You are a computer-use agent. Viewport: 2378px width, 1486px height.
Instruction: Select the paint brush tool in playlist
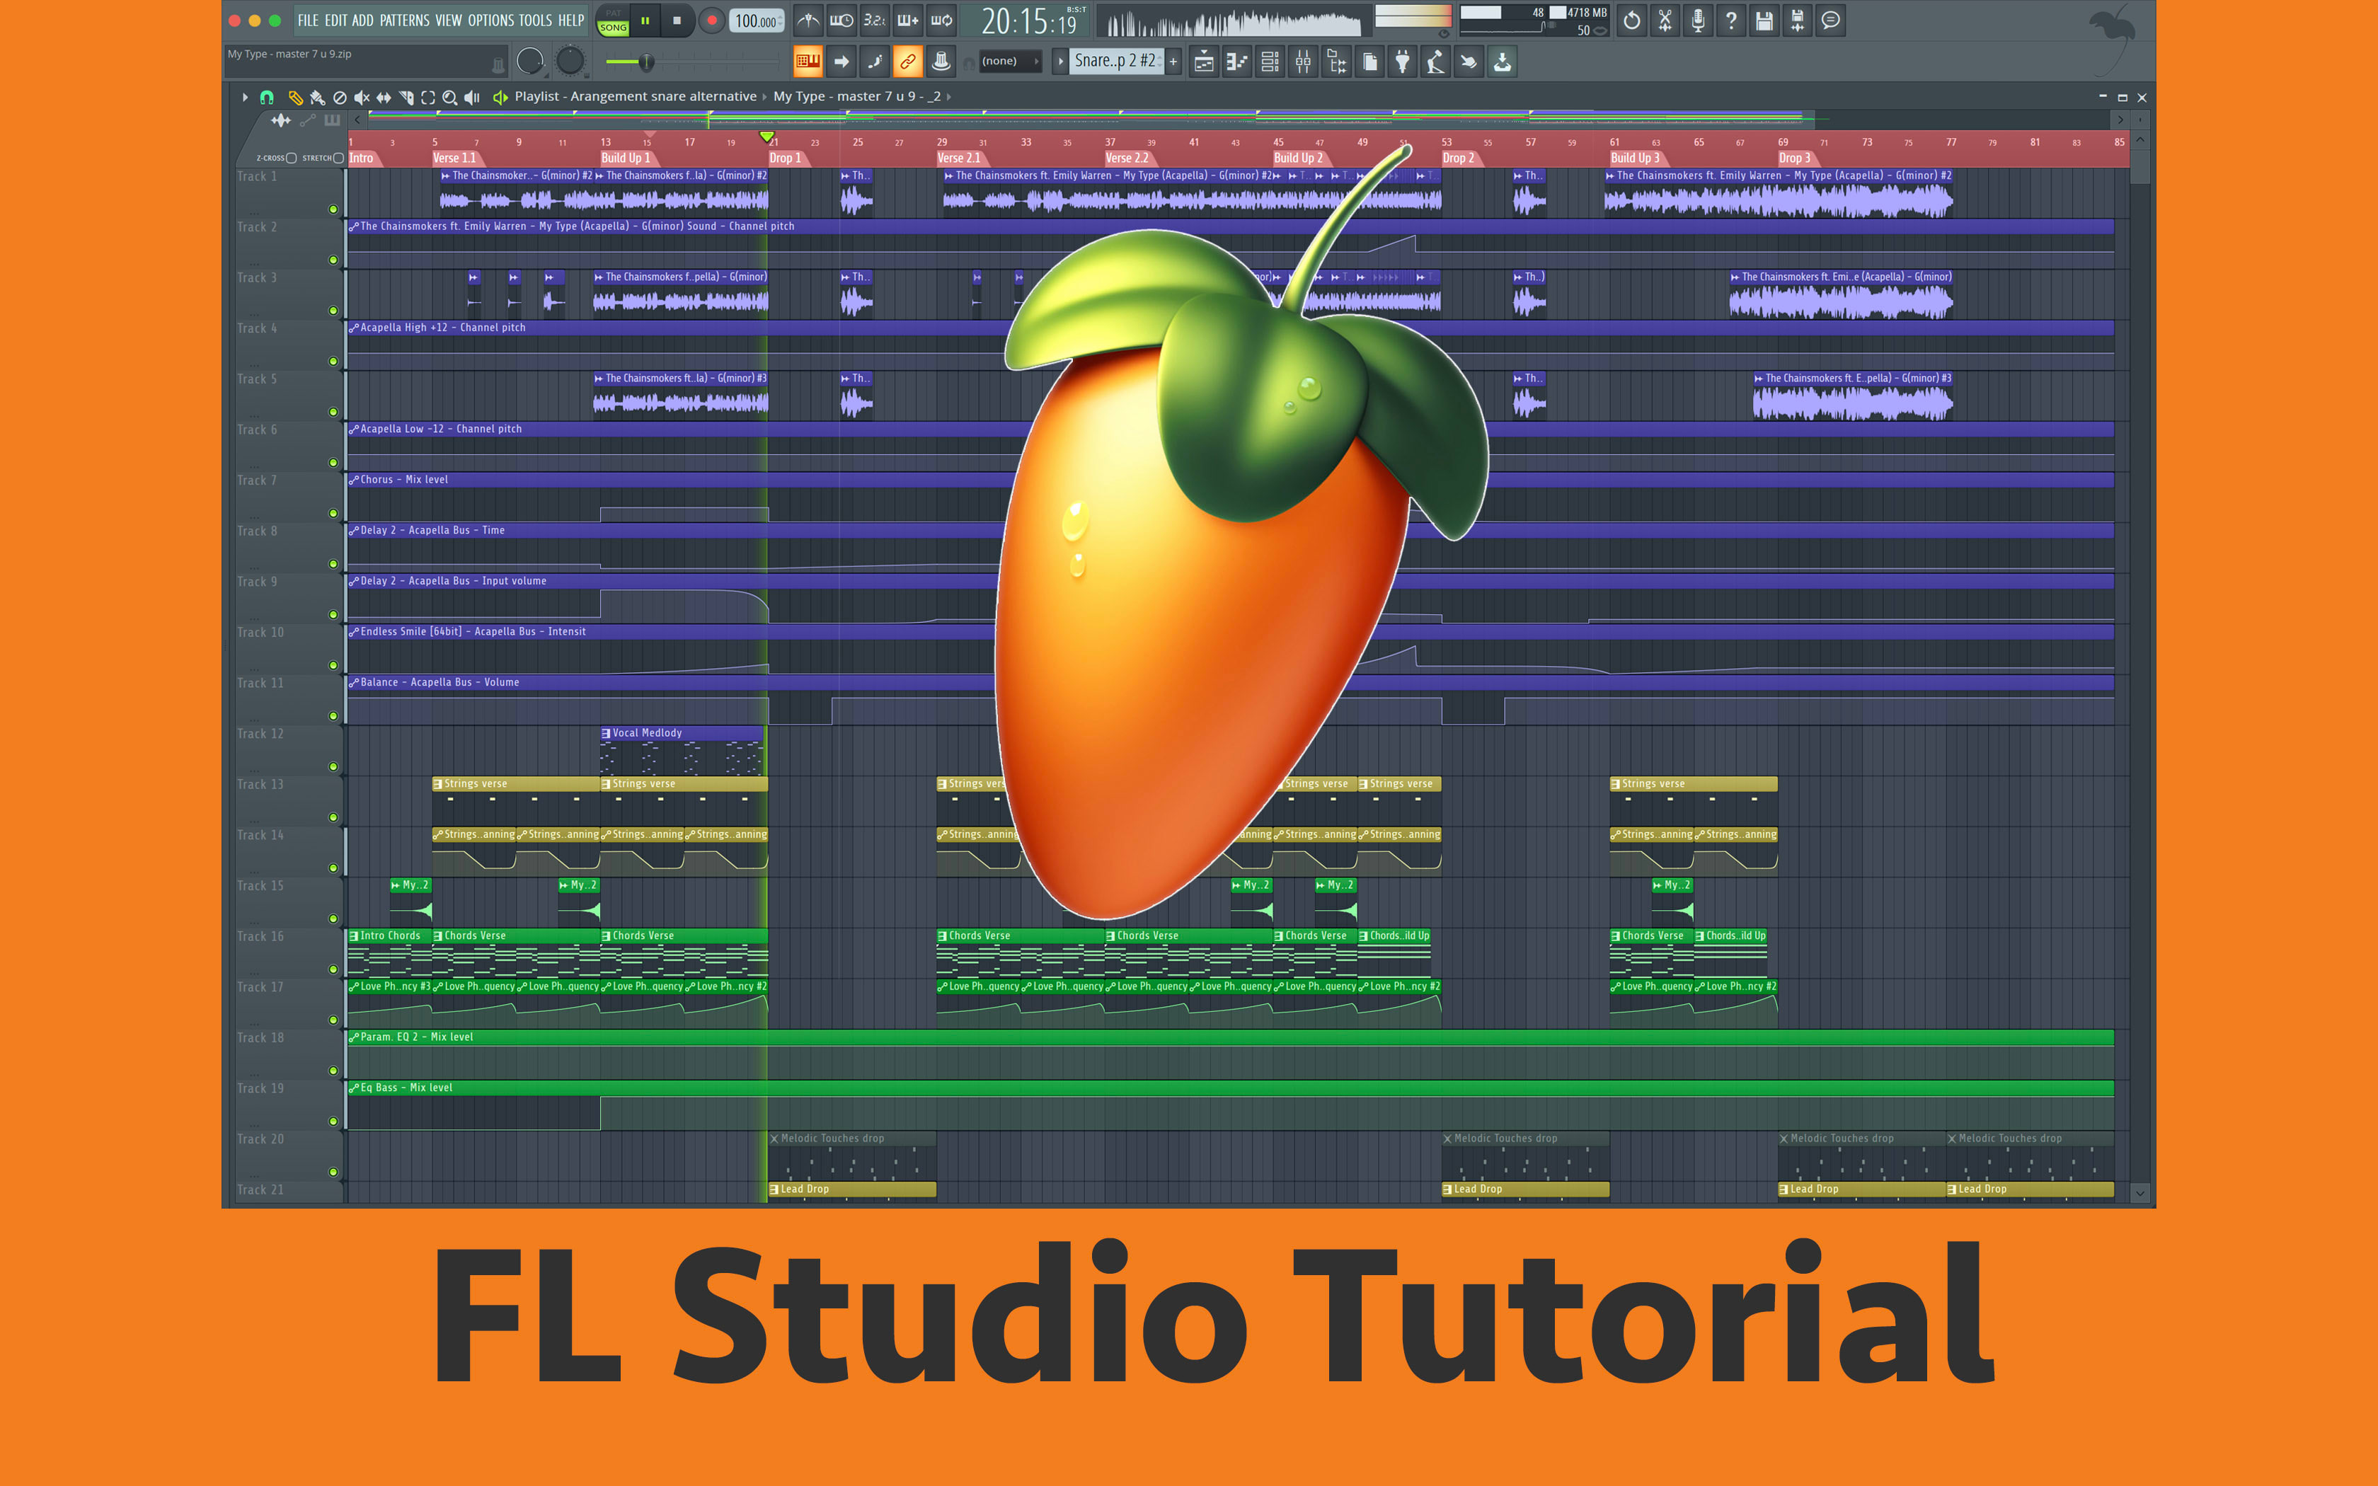coord(316,98)
